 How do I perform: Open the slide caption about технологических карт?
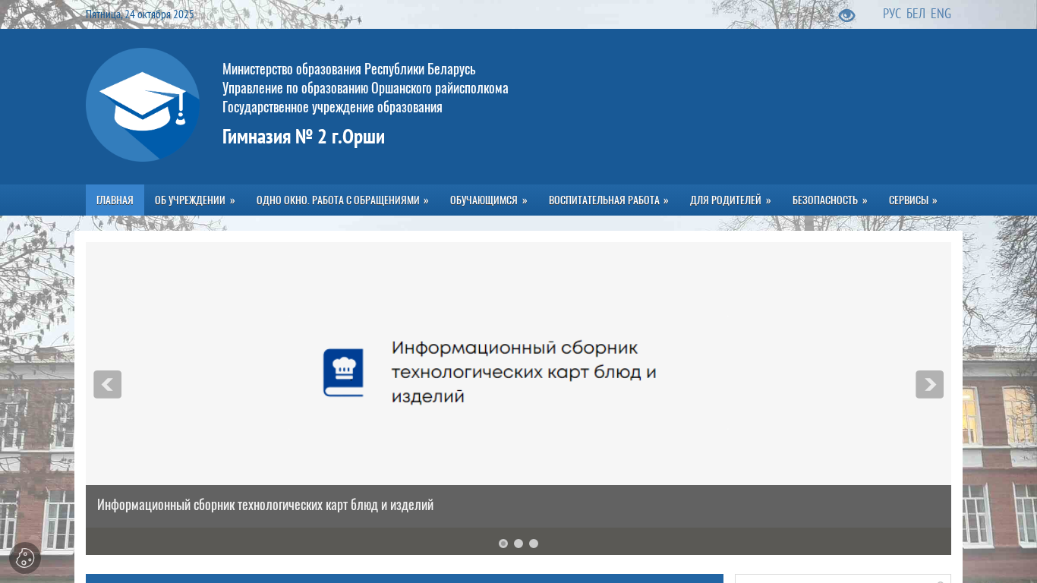click(x=265, y=505)
